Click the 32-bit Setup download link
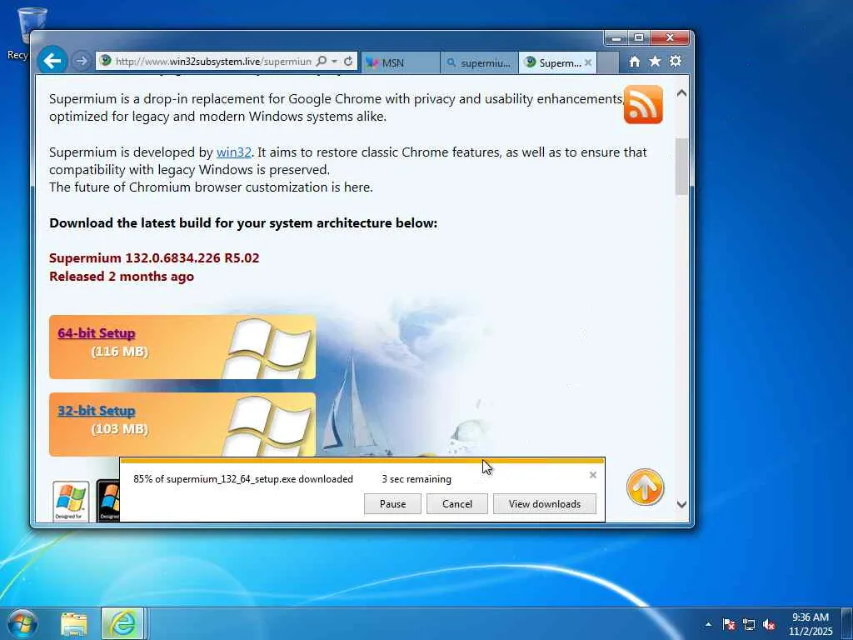The width and height of the screenshot is (853, 640). click(x=97, y=410)
